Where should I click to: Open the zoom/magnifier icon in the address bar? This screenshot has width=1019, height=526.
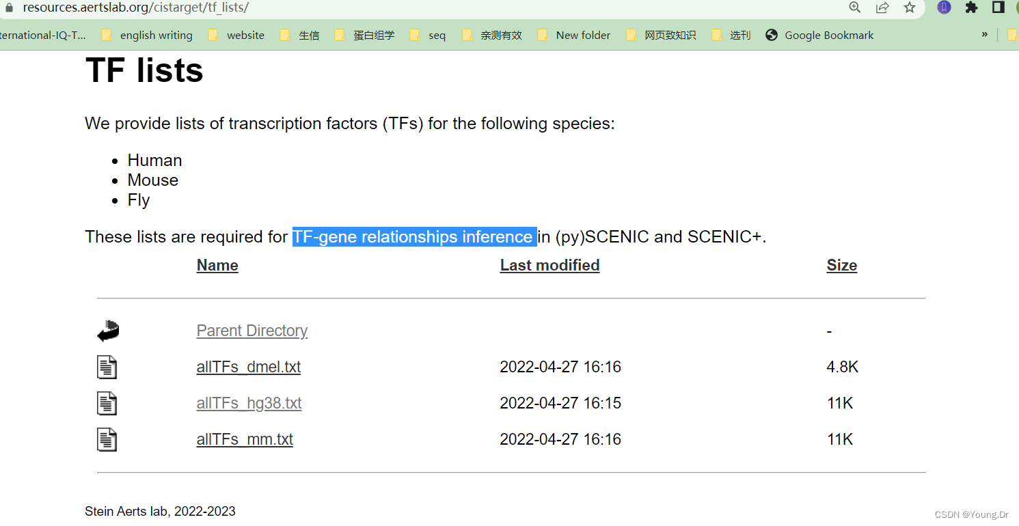tap(854, 8)
